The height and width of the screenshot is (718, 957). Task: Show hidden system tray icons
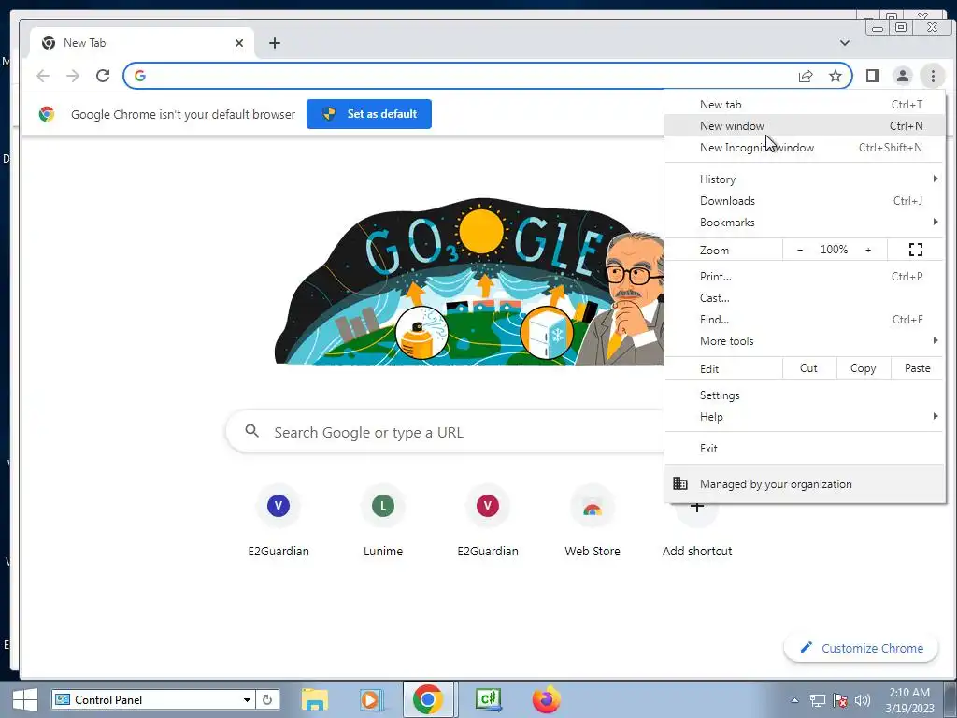(x=794, y=700)
